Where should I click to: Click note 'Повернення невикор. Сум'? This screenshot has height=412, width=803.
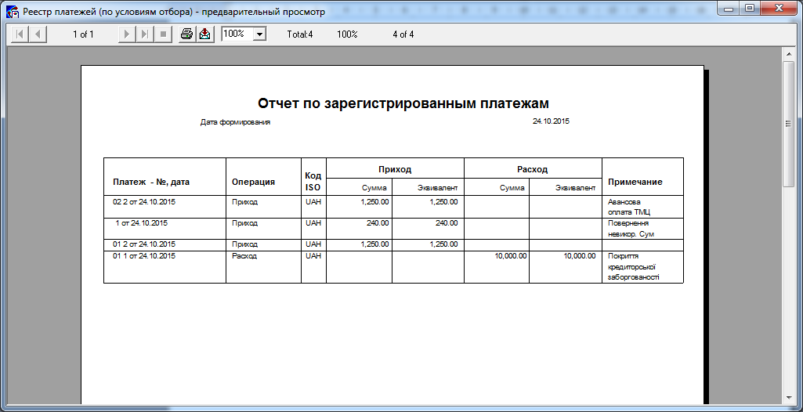click(x=631, y=229)
